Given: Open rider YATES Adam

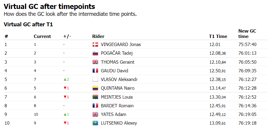Looking at the screenshot, I should tap(113, 114).
